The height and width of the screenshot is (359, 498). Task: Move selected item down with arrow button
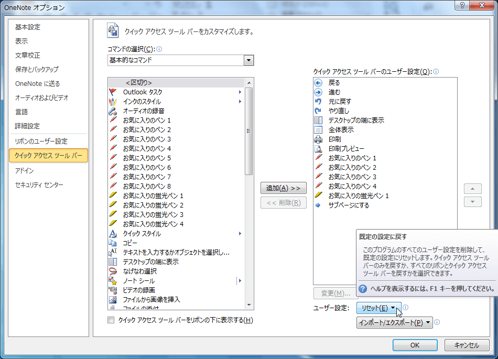[473, 202]
